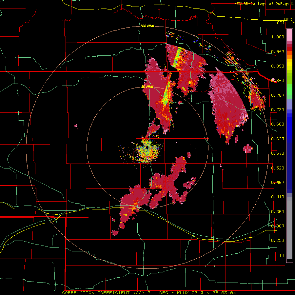Click the yellow segment of the color bar
The image size is (295, 295).
click(289, 64)
